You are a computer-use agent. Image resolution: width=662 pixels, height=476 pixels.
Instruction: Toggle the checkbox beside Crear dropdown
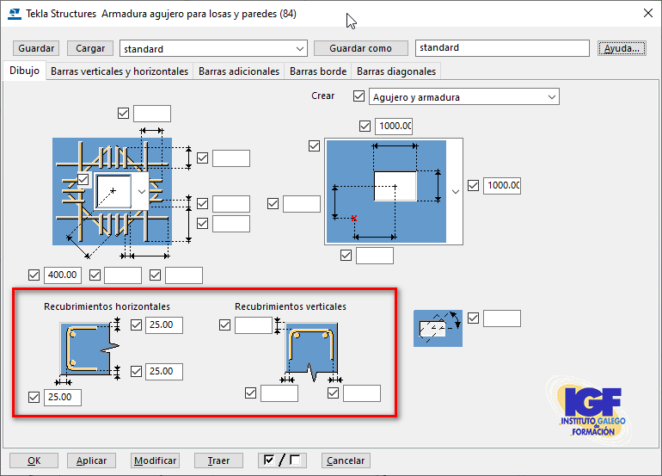tap(359, 97)
